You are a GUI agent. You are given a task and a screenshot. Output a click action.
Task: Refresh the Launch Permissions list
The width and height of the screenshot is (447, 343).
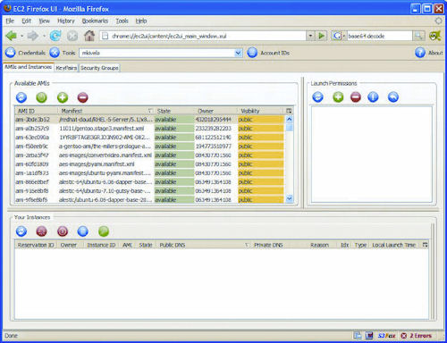coord(318,96)
